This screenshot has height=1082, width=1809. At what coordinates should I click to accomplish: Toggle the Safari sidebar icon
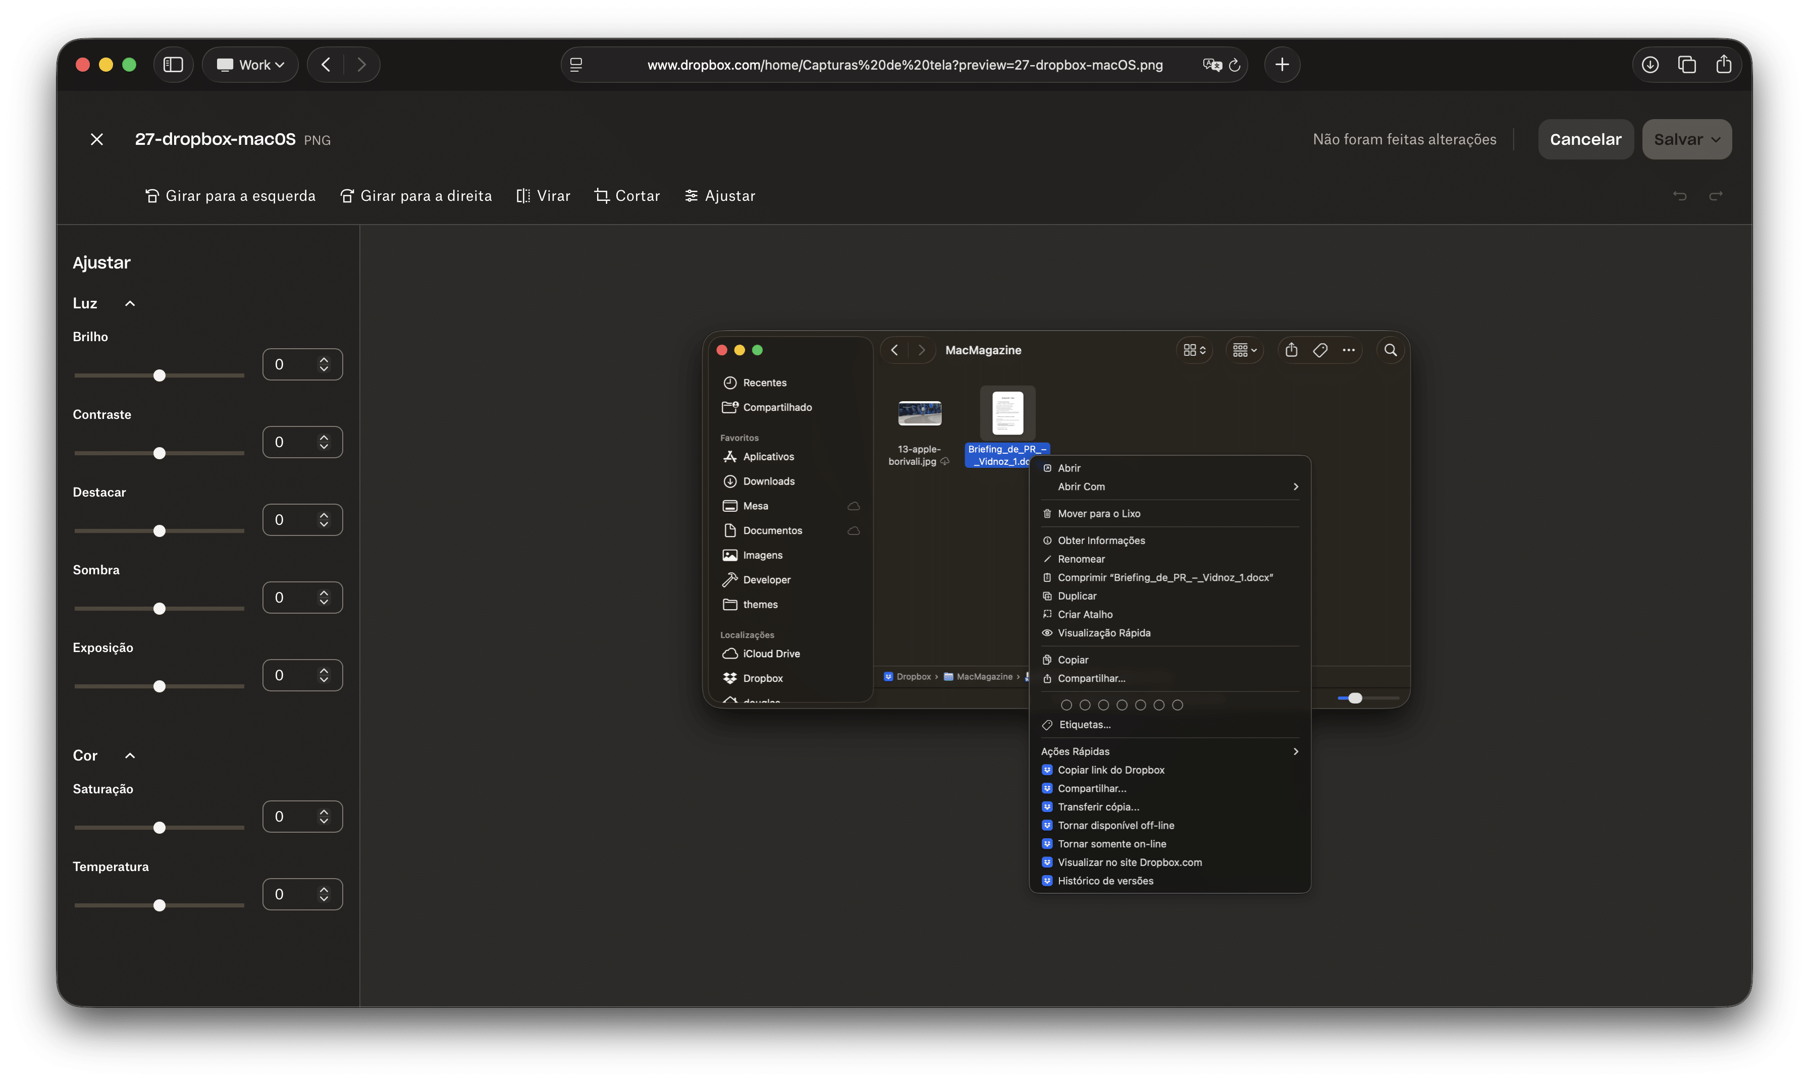[x=173, y=65]
